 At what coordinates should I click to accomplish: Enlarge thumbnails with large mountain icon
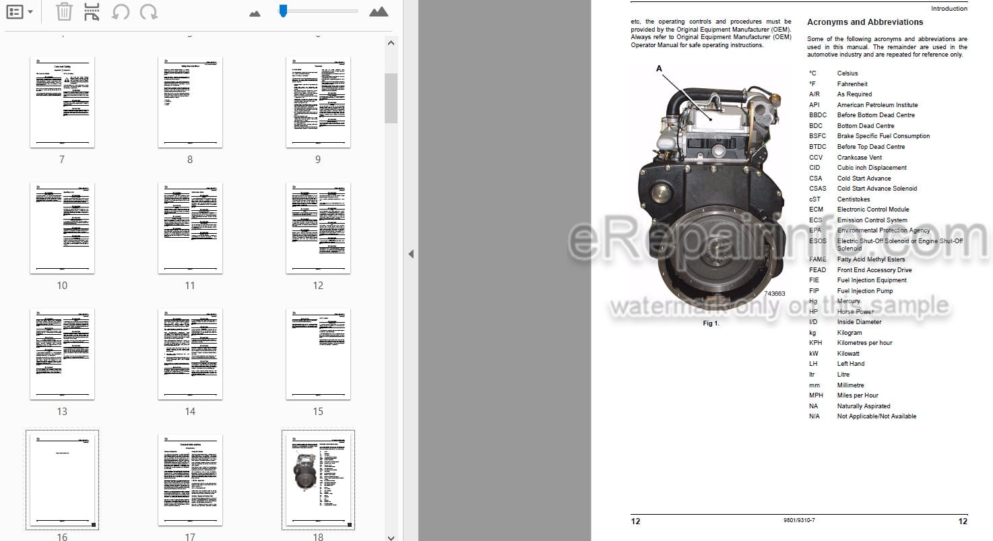pyautogui.click(x=379, y=11)
